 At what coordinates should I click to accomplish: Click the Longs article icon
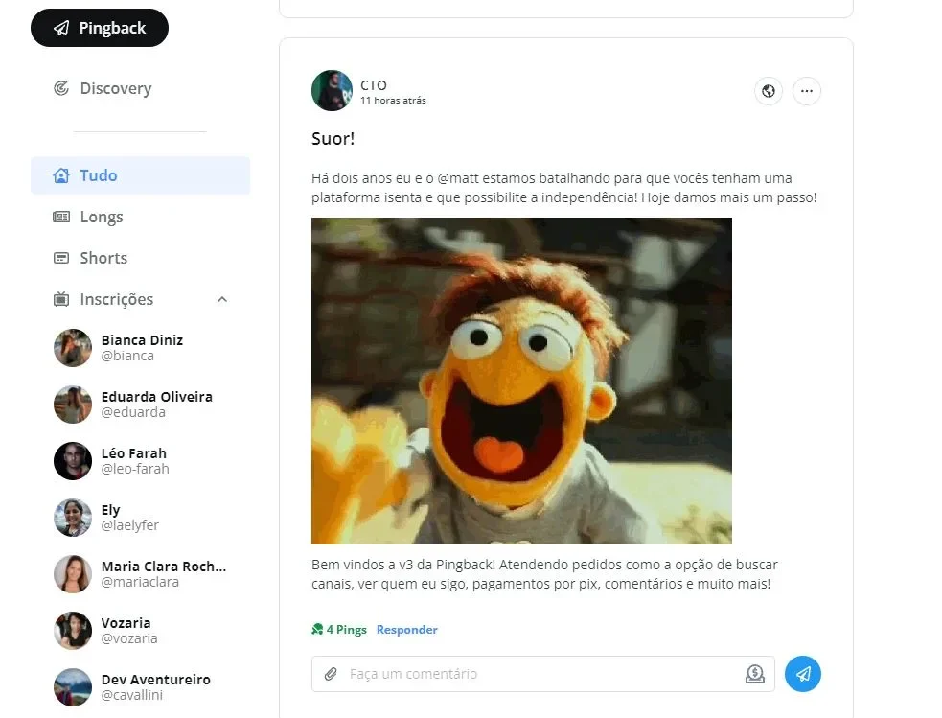click(x=61, y=217)
